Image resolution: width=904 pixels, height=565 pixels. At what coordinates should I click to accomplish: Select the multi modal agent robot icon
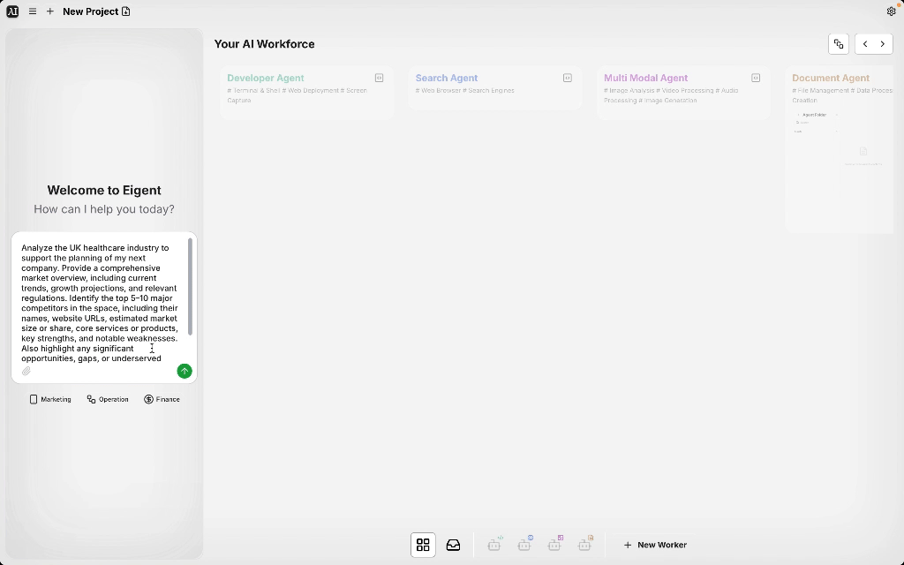555,544
